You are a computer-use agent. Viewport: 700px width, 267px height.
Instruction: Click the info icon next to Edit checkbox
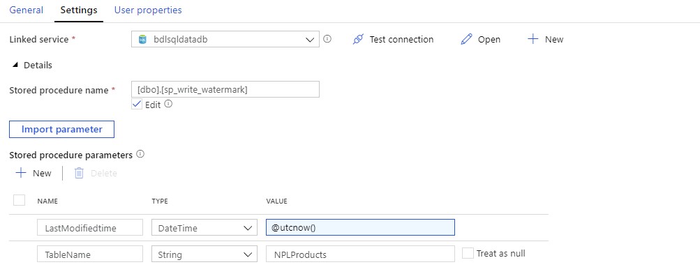tap(168, 105)
